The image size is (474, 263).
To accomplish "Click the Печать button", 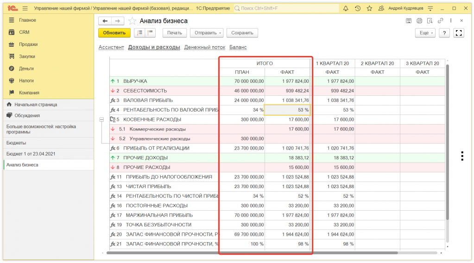I will 175,33.
